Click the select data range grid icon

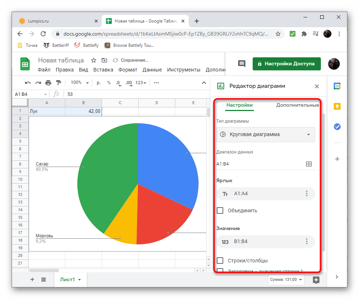[309, 164]
